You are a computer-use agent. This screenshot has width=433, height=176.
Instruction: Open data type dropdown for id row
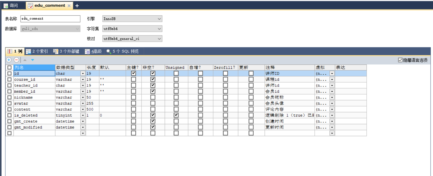83,74
